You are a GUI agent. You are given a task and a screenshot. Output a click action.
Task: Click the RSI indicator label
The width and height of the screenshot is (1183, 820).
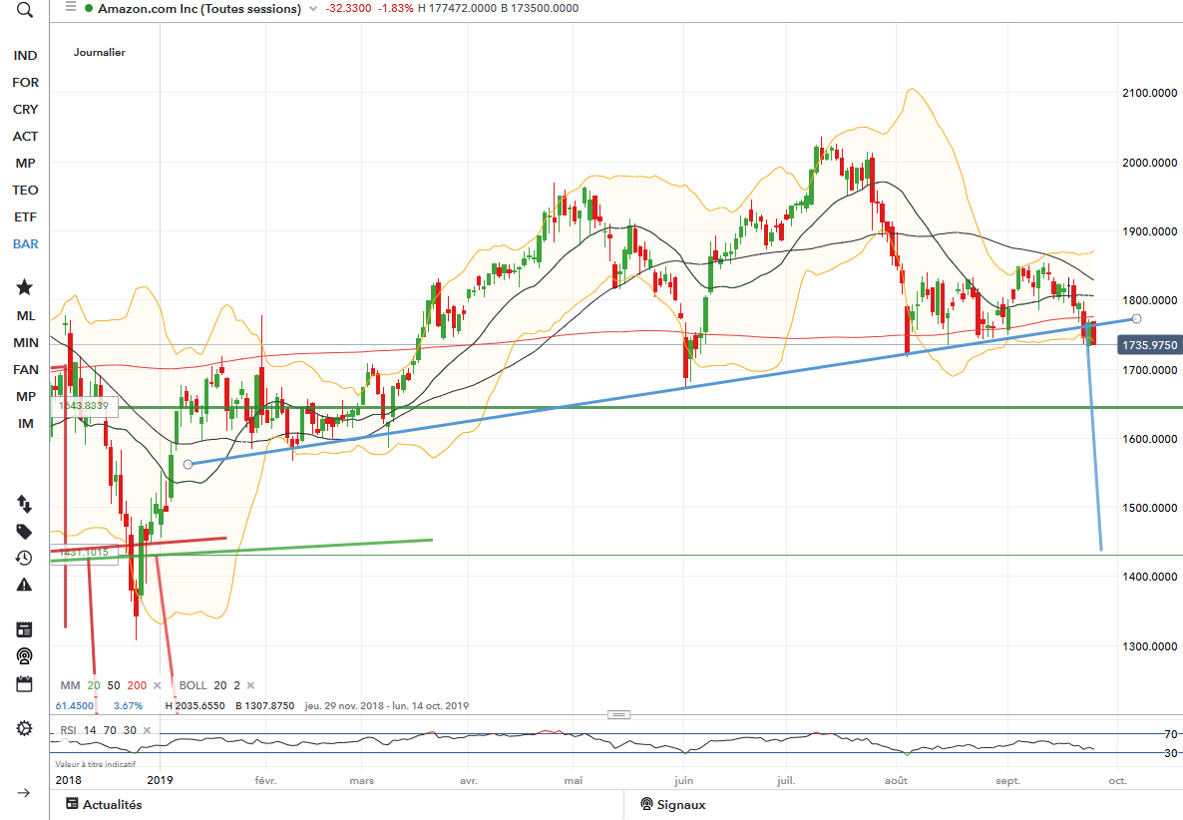68,730
